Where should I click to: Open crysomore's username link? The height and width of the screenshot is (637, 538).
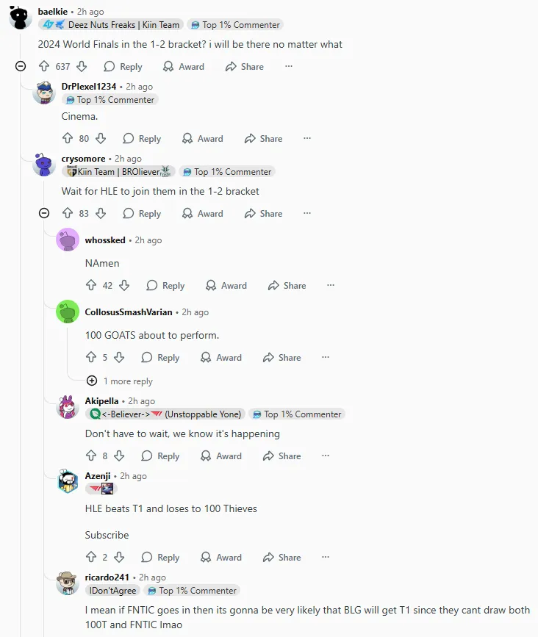[x=83, y=159]
